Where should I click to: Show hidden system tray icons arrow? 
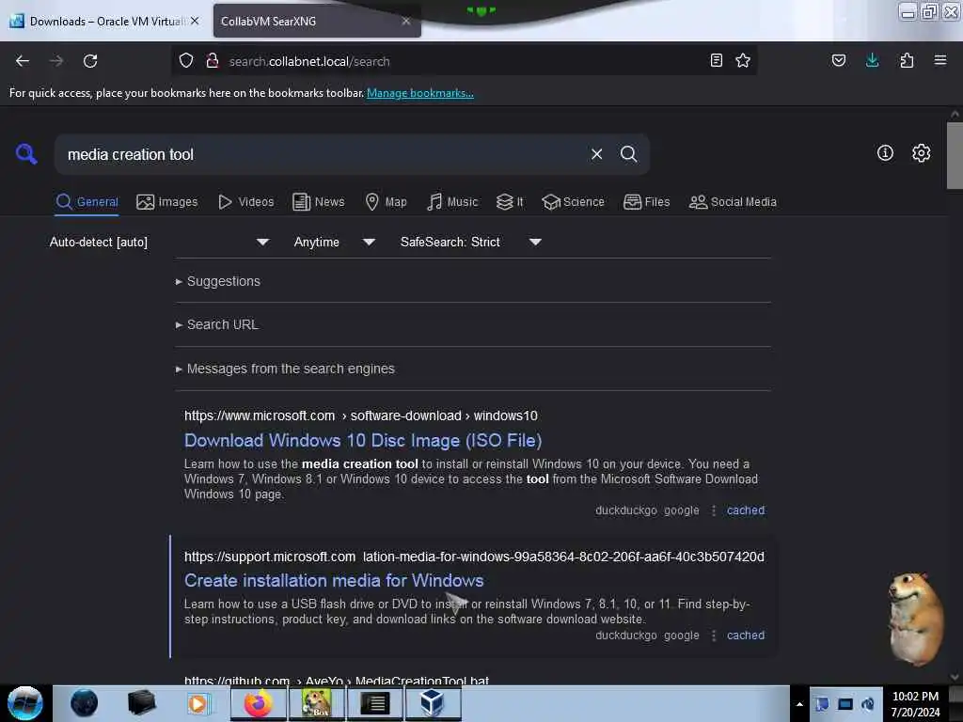pyautogui.click(x=799, y=704)
